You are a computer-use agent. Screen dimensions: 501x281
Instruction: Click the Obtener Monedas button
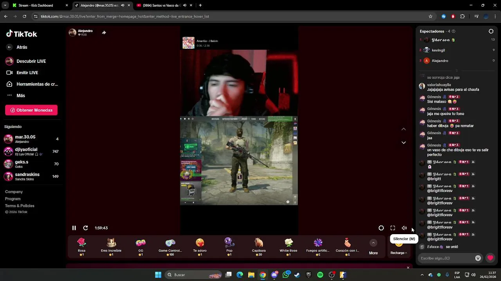31,110
